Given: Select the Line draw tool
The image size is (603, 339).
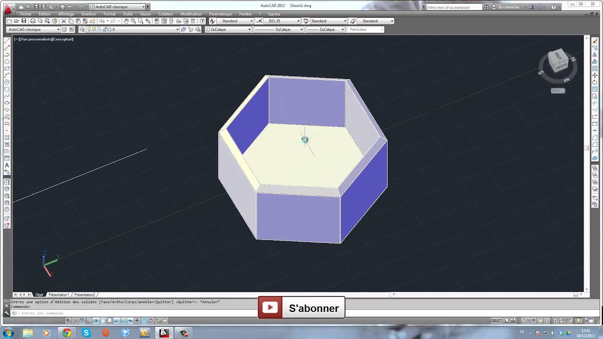Looking at the screenshot, I should [7, 41].
